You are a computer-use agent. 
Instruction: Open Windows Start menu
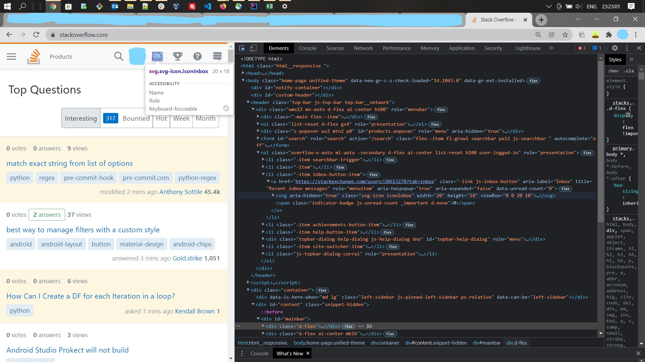point(7,6)
